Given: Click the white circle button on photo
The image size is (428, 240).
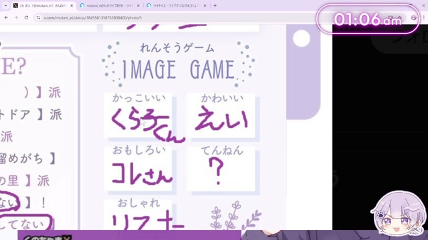Looking at the screenshot, I should [302, 38].
